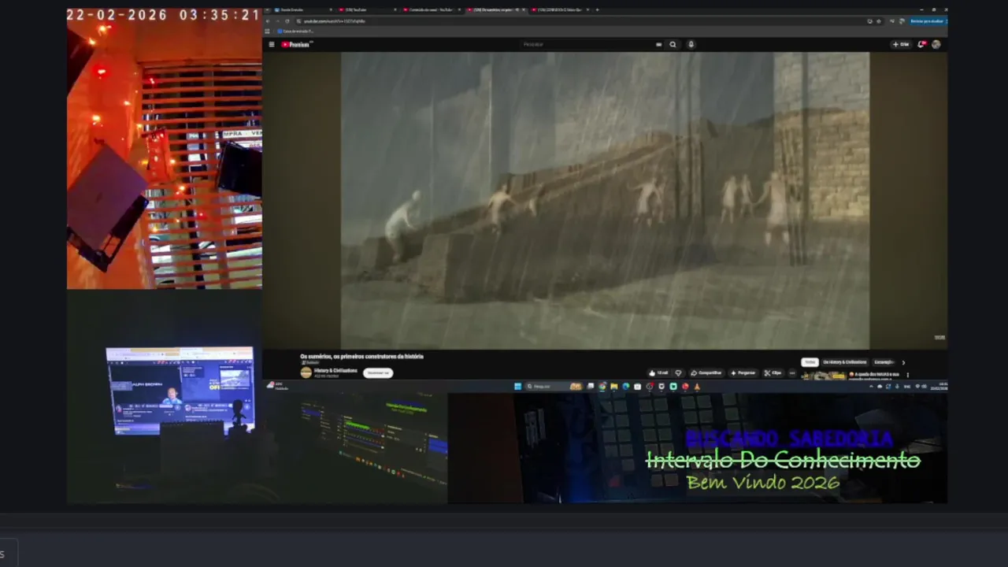Open the YouTube guide hamburger menu
1008x567 pixels.
pyautogui.click(x=272, y=44)
